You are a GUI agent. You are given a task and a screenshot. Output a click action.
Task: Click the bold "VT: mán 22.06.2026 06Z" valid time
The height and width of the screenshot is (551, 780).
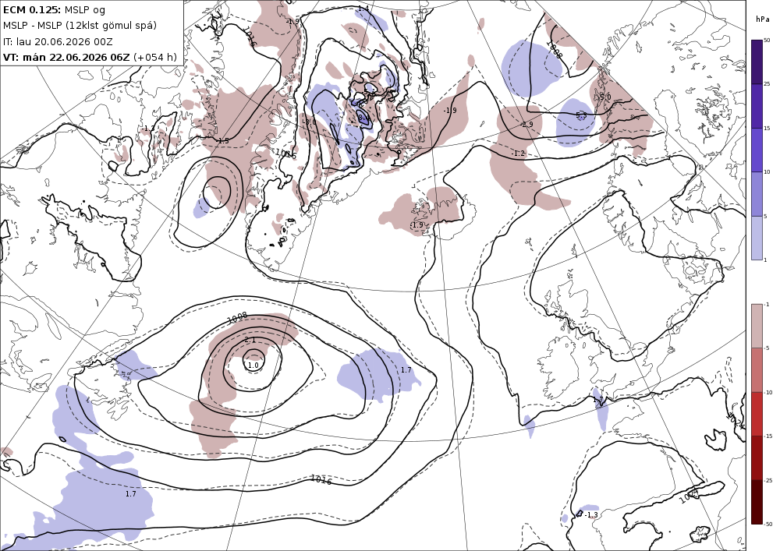point(66,57)
